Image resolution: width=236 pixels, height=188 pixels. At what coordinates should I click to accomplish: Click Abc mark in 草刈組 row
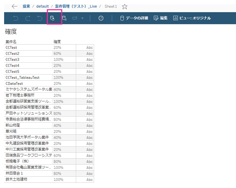tap(89, 132)
